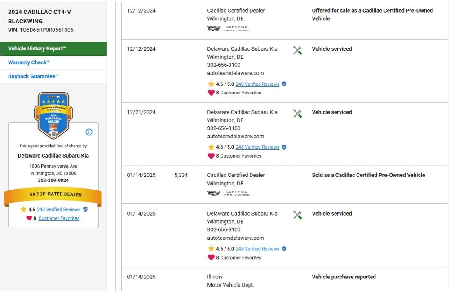The height and width of the screenshot is (291, 450).
Task: Open 248 Verified Reviews link in 01/14/2025 entry
Action: click(x=257, y=249)
